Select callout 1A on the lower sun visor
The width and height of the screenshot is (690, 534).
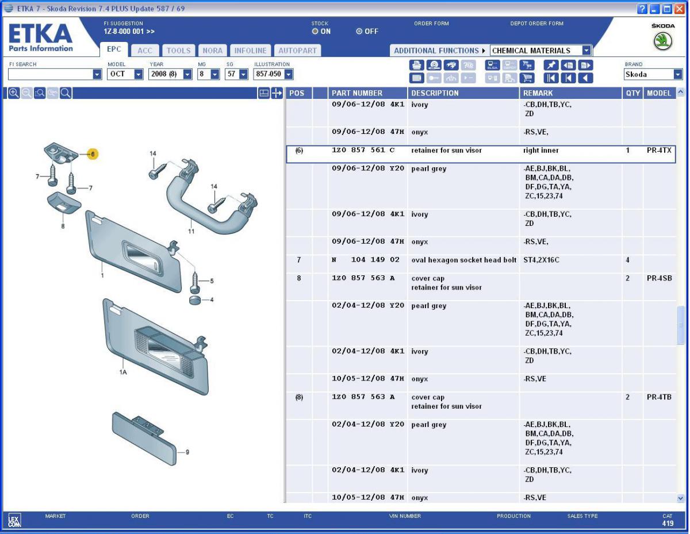(x=122, y=372)
